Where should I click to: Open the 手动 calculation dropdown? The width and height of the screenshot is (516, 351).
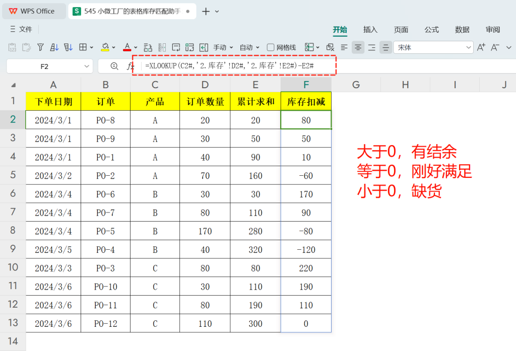coord(223,47)
